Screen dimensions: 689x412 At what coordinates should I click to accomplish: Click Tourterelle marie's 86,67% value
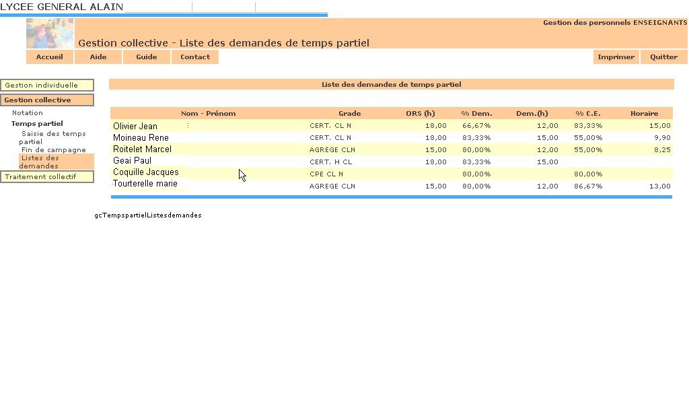pos(588,186)
